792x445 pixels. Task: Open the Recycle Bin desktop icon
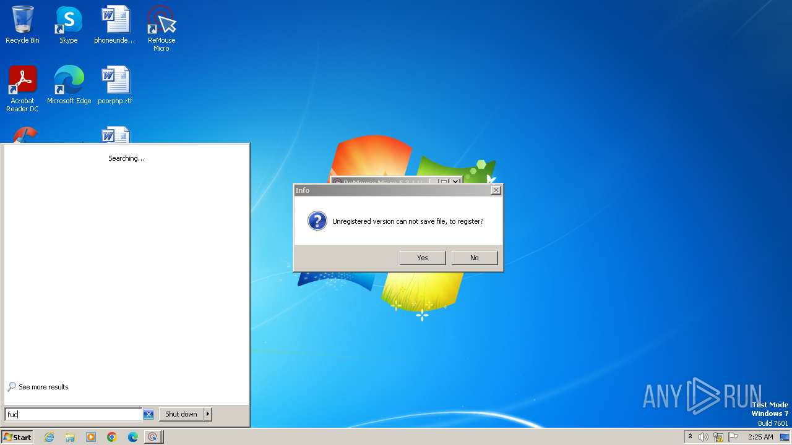(x=22, y=25)
